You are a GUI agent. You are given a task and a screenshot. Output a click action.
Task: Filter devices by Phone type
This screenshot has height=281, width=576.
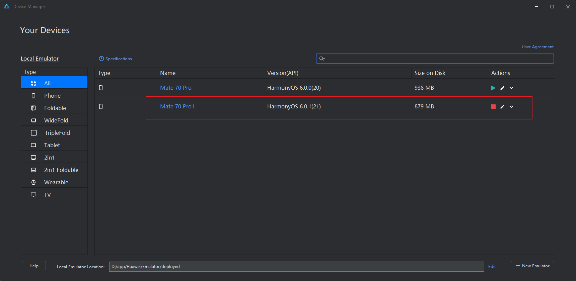pos(52,96)
